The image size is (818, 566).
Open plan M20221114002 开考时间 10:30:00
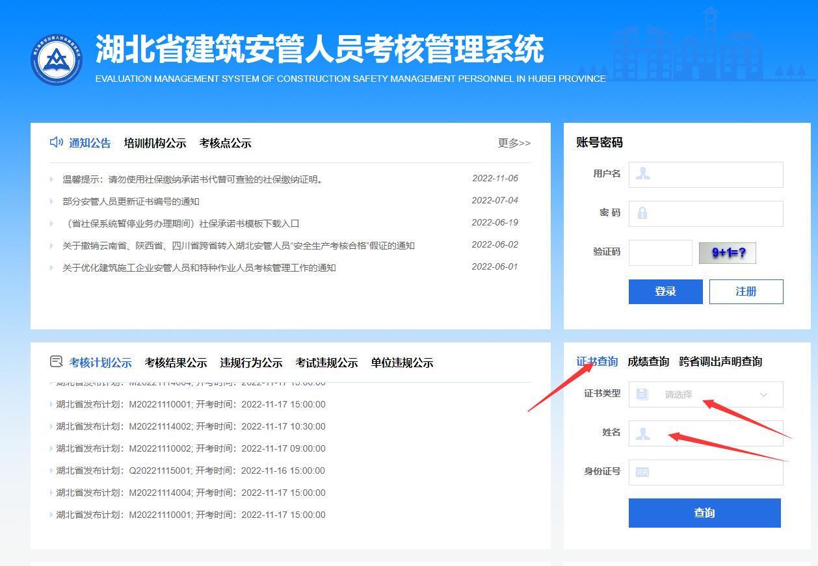point(191,426)
